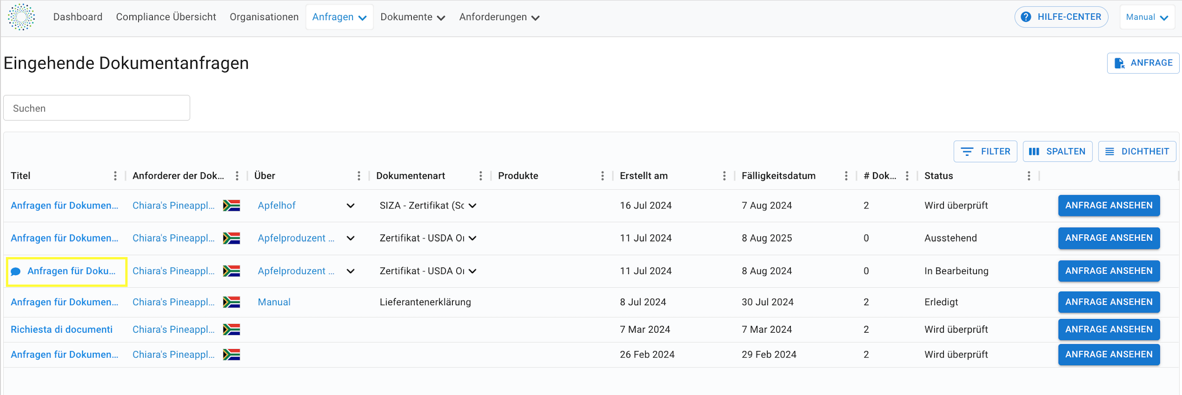The image size is (1182, 395).
Task: Sort by Fälligkeitsdatum column header
Action: pyautogui.click(x=779, y=176)
